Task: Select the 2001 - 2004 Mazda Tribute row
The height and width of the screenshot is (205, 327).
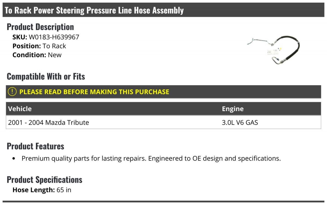Action: (x=163, y=122)
